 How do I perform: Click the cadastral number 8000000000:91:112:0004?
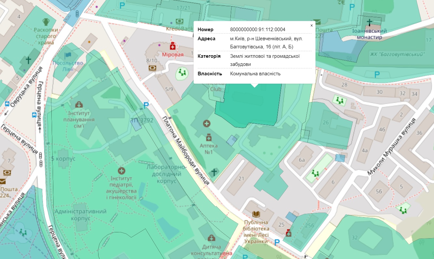pos(257,30)
